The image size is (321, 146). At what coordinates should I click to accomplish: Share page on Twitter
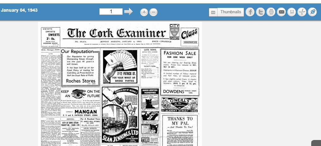[260, 12]
